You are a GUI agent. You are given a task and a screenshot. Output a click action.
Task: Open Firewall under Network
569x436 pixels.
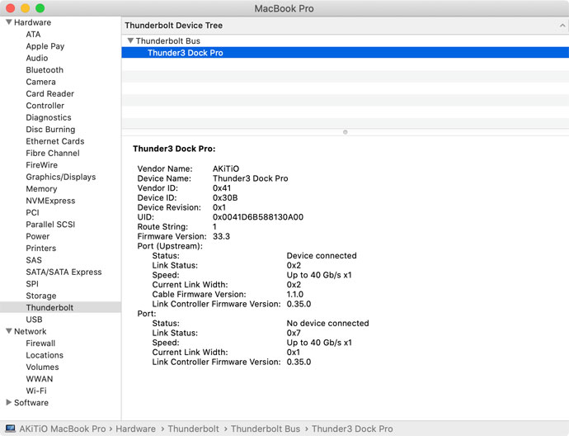point(40,344)
